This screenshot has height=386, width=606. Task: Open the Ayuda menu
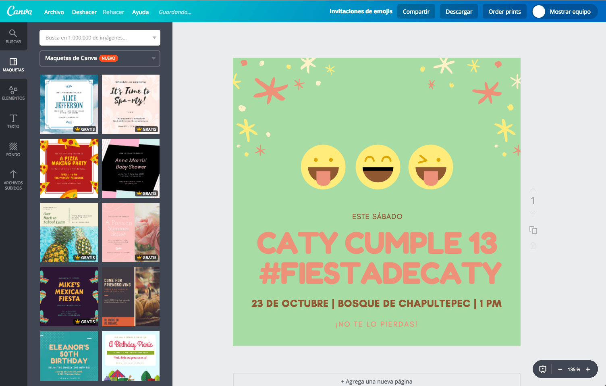click(140, 12)
